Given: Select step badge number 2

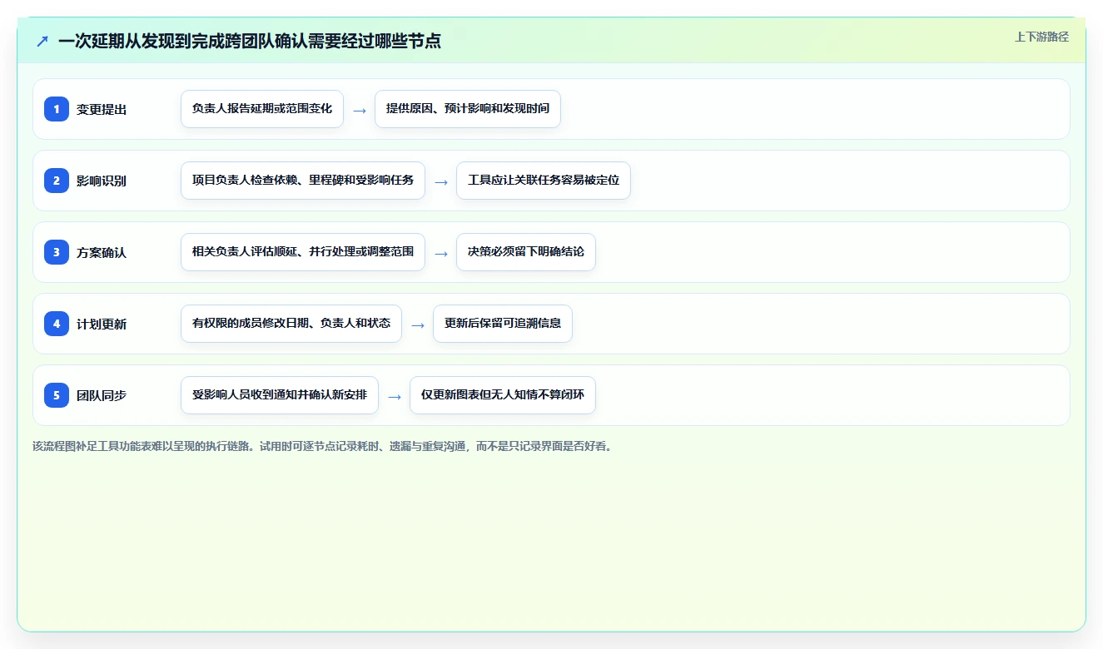Looking at the screenshot, I should pos(57,181).
